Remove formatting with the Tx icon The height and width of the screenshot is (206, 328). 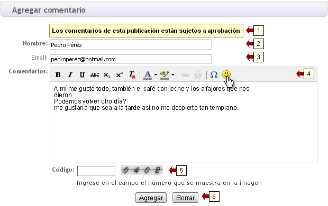coord(132,74)
